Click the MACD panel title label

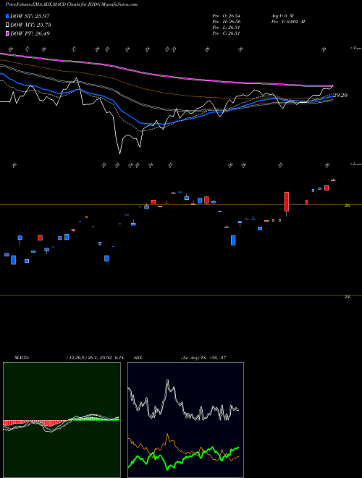22,358
